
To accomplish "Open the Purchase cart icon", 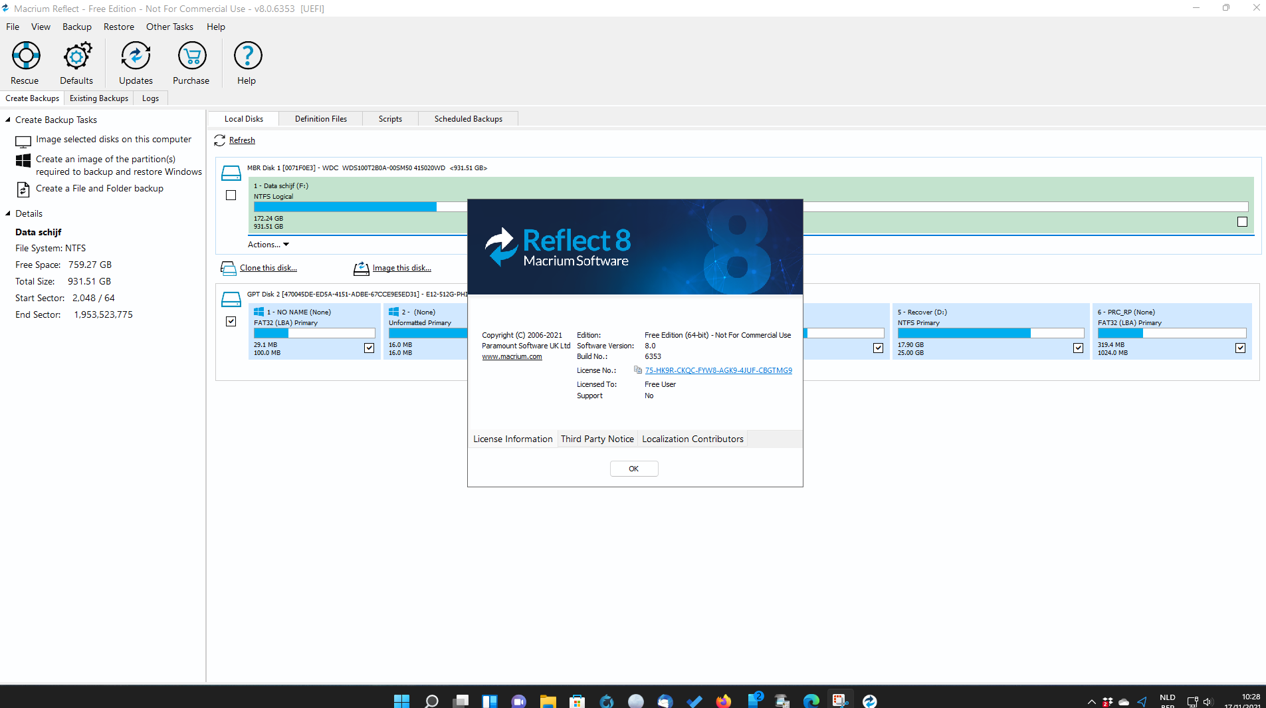I will [191, 56].
